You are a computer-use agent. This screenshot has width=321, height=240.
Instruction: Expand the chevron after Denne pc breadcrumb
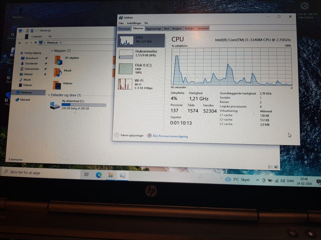[x=61, y=43]
